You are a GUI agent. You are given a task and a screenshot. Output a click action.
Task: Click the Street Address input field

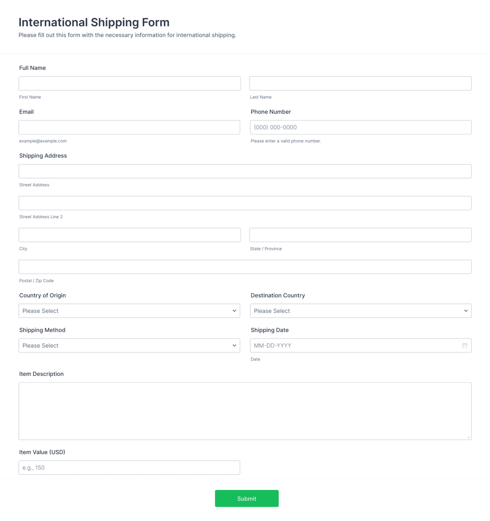pyautogui.click(x=245, y=171)
